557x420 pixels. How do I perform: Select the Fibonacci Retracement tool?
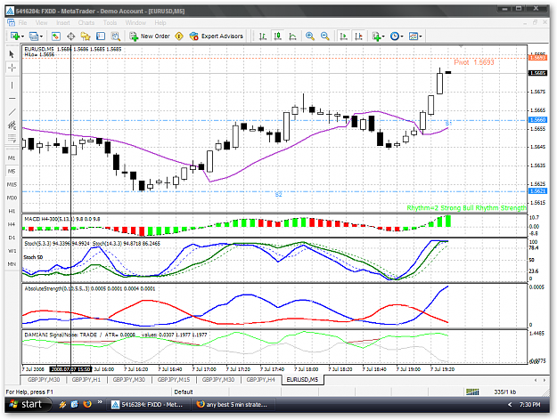(12, 138)
